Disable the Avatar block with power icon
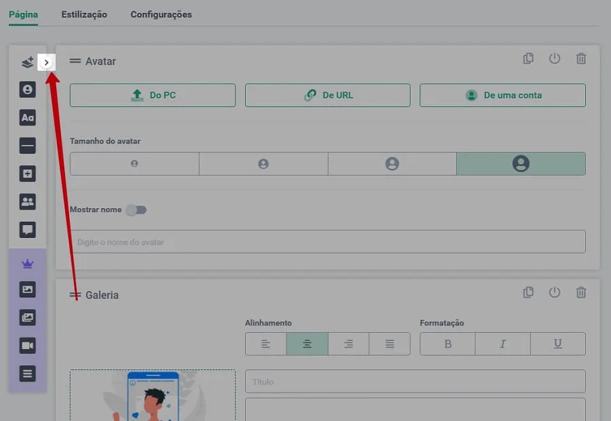 pyautogui.click(x=555, y=59)
